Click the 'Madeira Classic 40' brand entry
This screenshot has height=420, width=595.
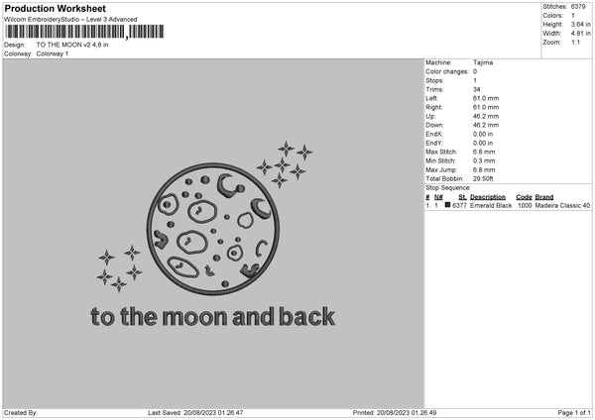click(x=562, y=205)
